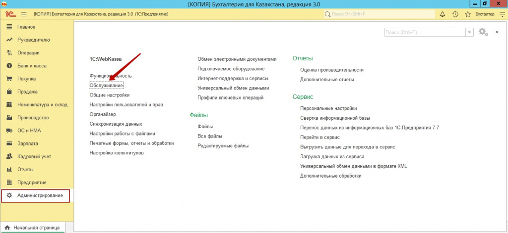Open Обмен электронными документами
Screen dimensions: 508x233
coord(237,59)
